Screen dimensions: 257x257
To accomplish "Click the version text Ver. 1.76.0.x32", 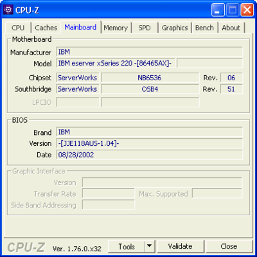I will 77,249.
